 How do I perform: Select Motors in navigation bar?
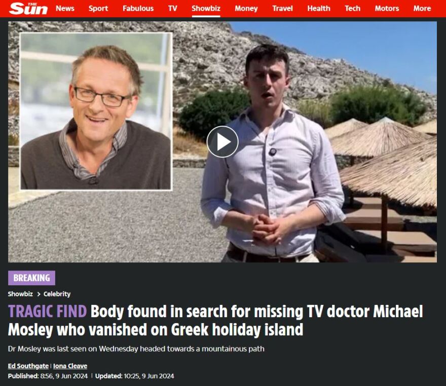coord(387,9)
